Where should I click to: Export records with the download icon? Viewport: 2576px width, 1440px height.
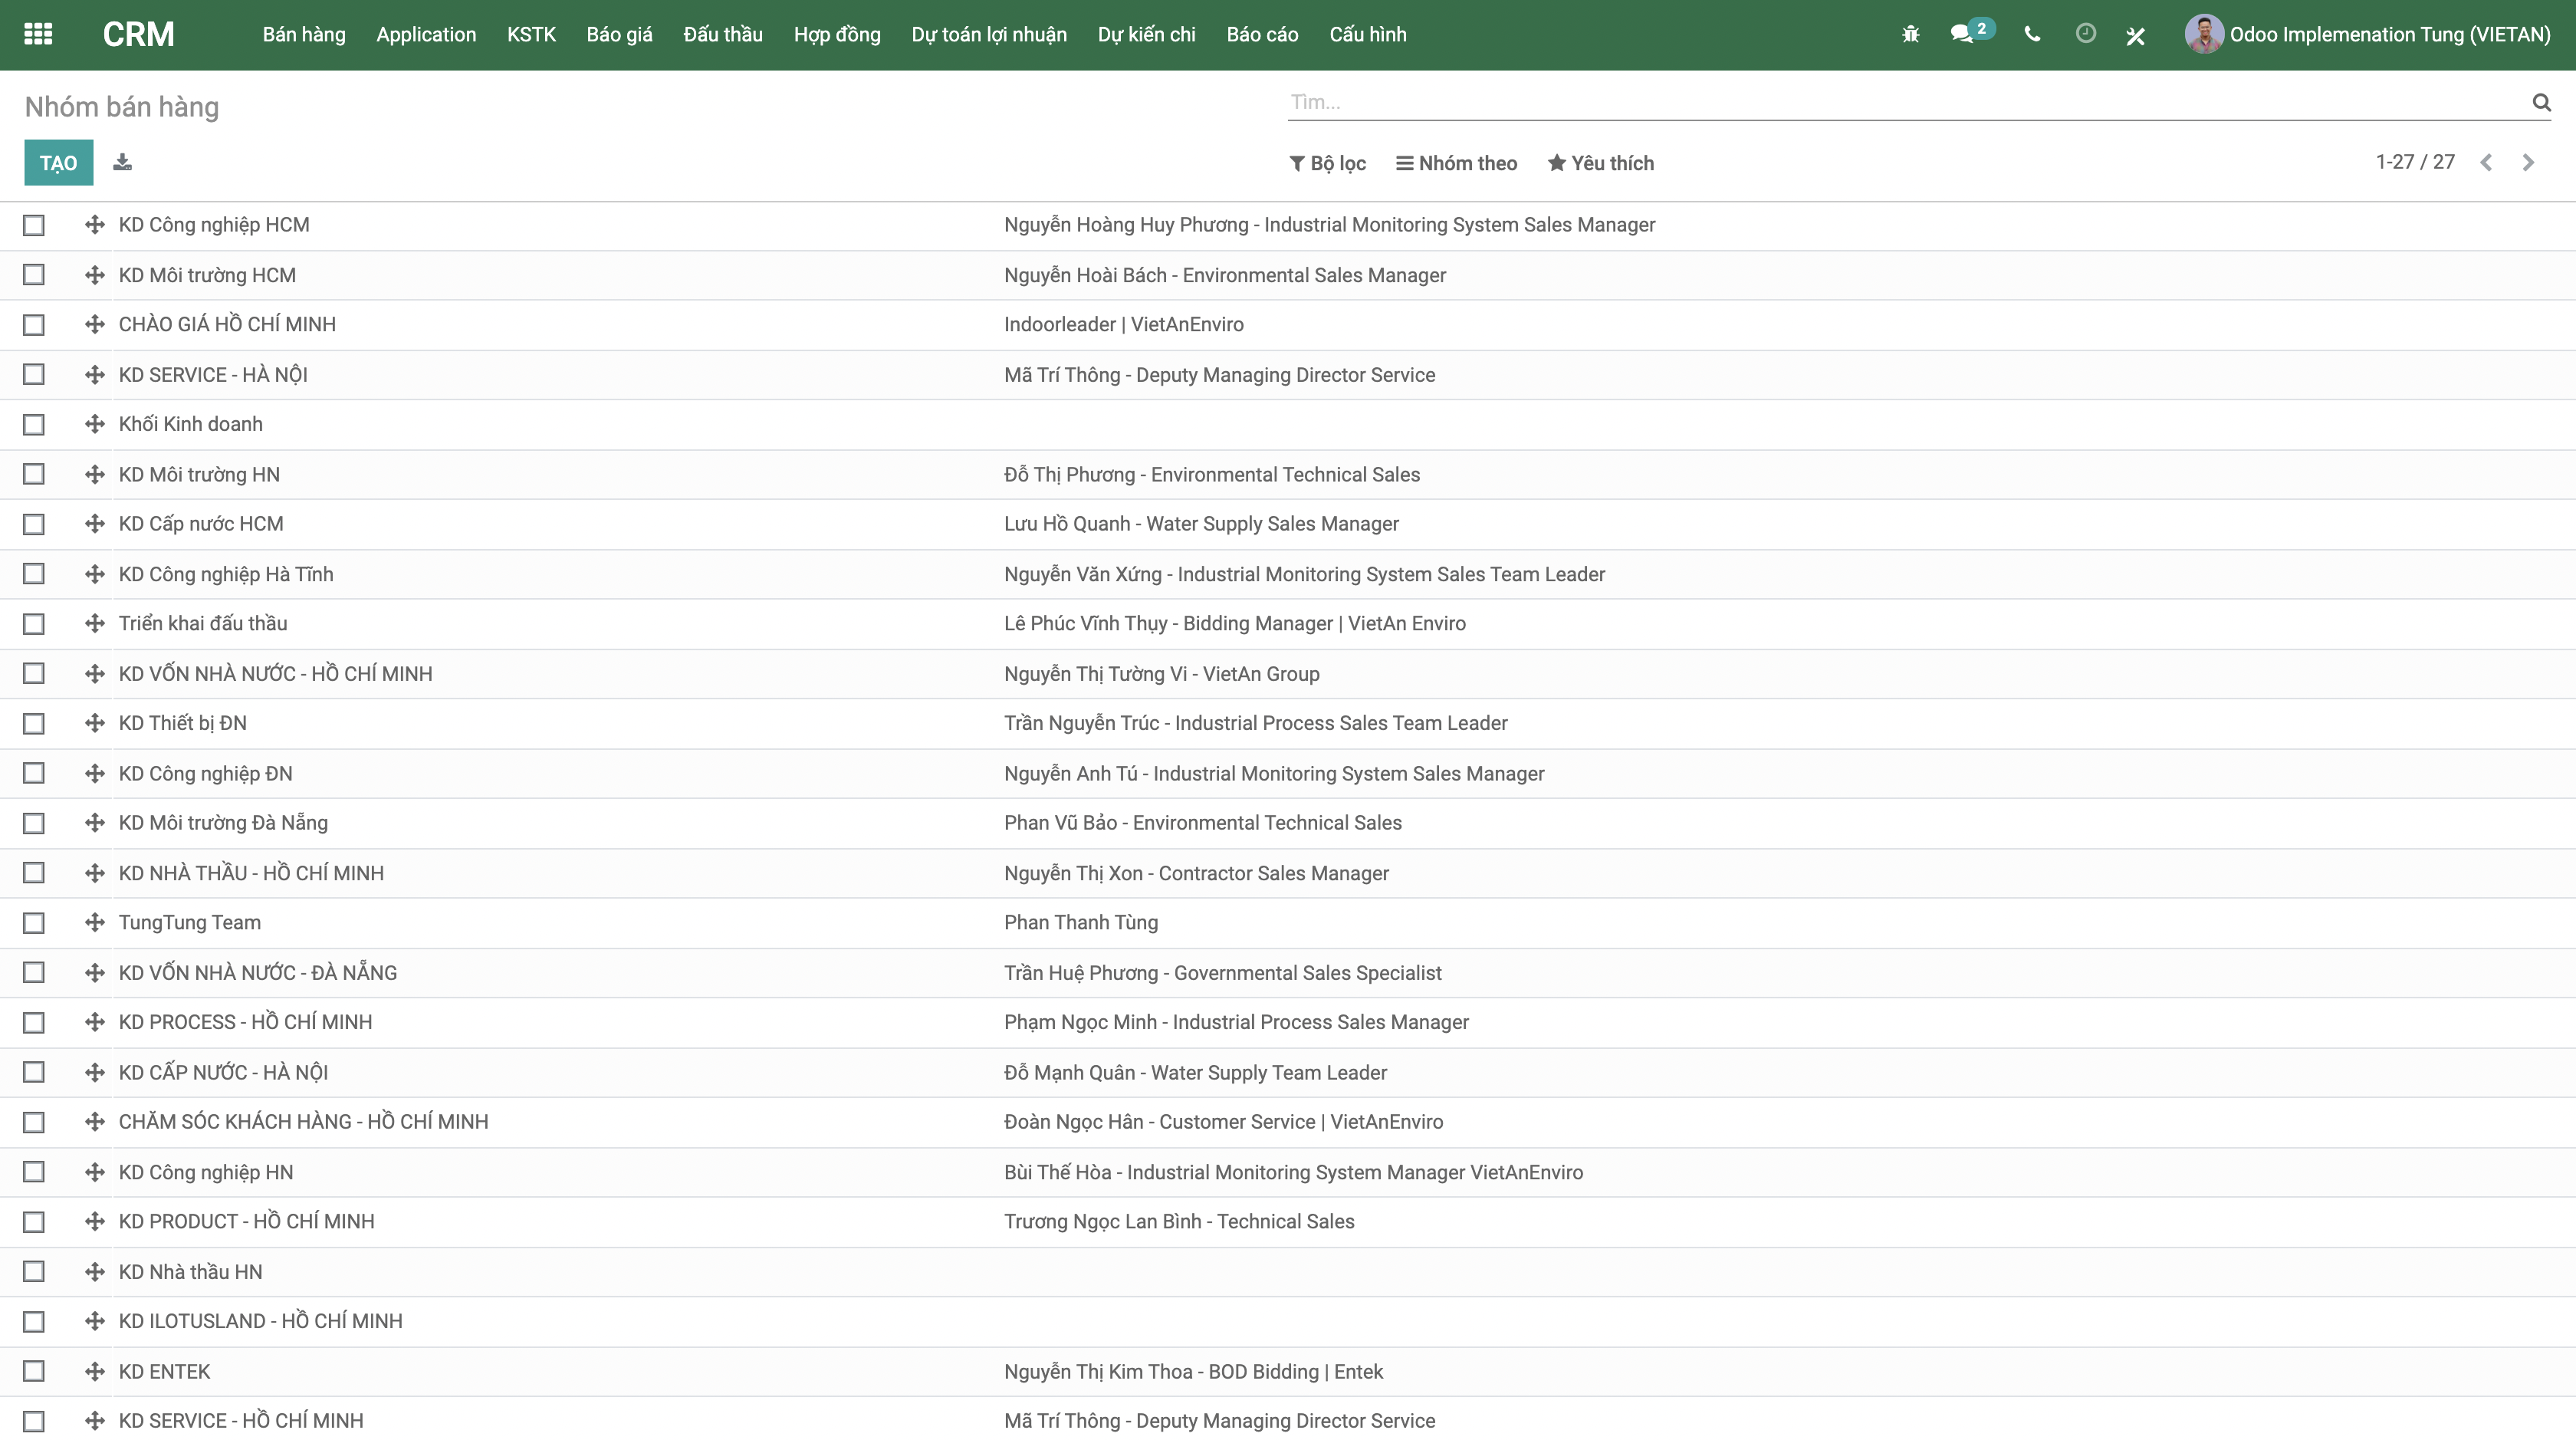pos(122,161)
